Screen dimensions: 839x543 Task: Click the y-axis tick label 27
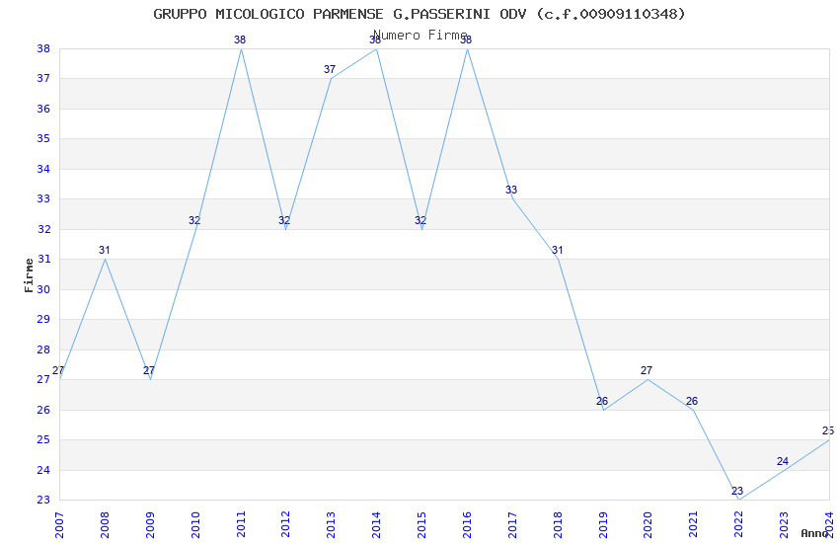(x=43, y=379)
